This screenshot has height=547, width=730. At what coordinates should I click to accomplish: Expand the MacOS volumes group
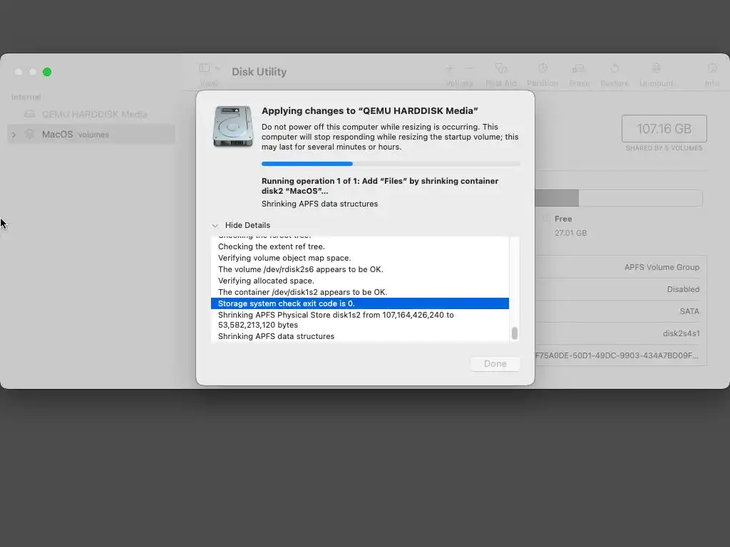coord(14,135)
